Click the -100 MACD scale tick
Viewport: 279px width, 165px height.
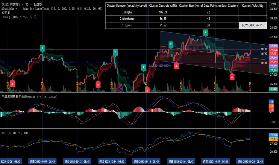point(273,122)
